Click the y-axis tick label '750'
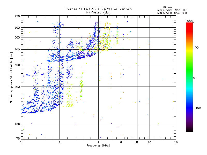The image size is (207, 155). coord(17,16)
